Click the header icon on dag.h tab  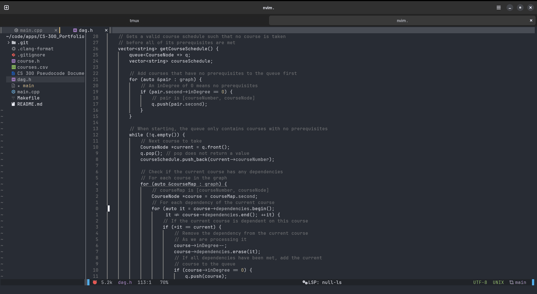tap(75, 30)
